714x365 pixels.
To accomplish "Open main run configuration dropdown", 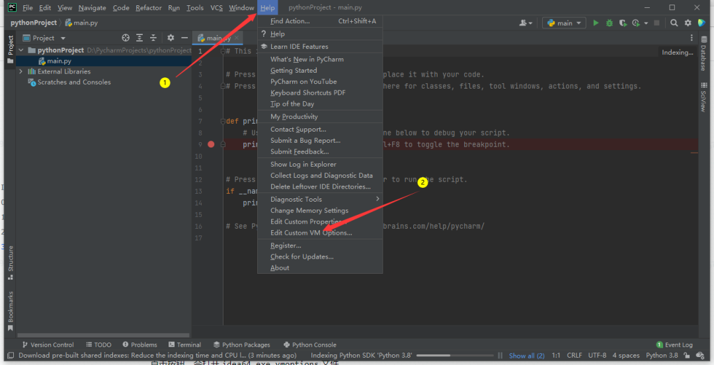I will [564, 22].
